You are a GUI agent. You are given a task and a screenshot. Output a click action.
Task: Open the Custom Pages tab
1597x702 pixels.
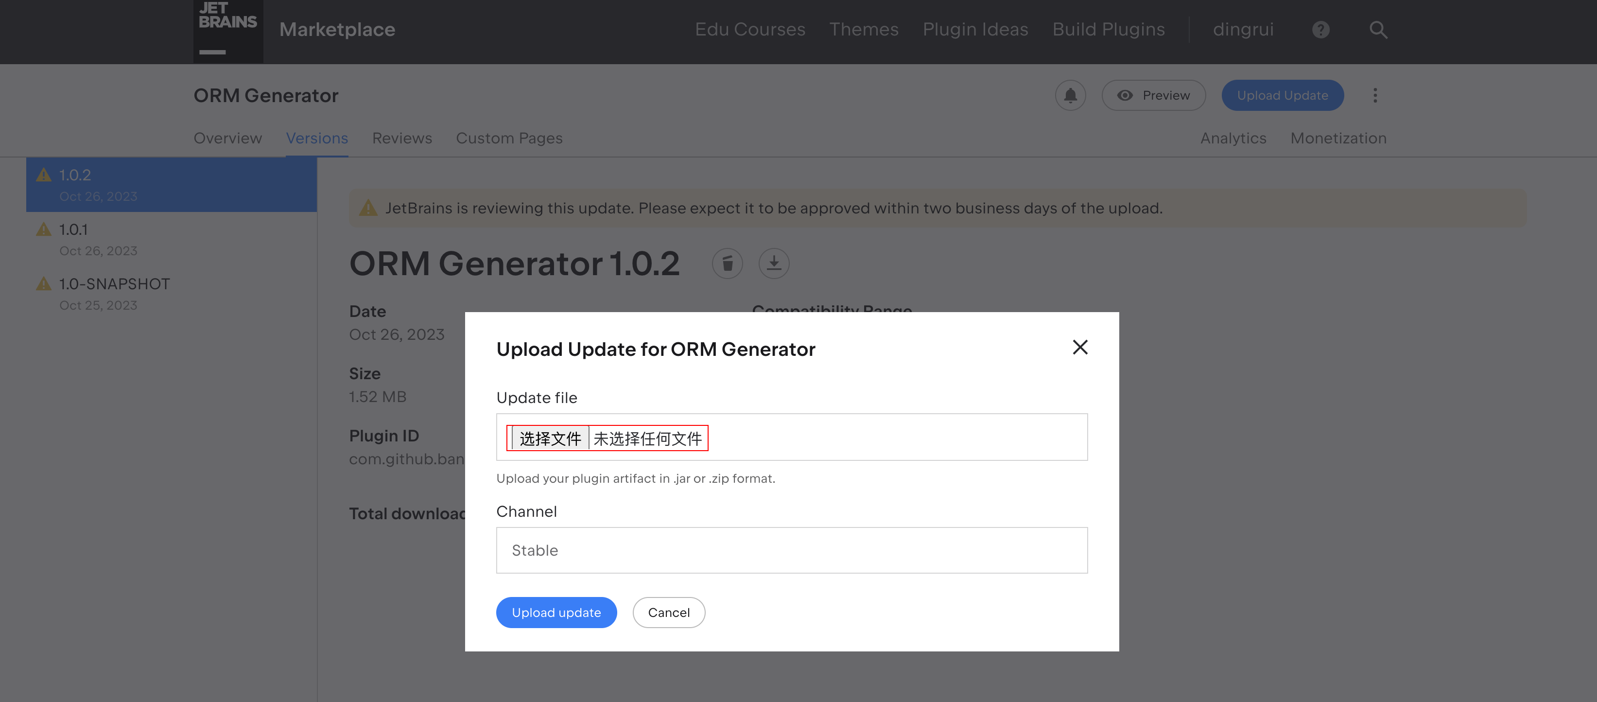click(x=509, y=138)
